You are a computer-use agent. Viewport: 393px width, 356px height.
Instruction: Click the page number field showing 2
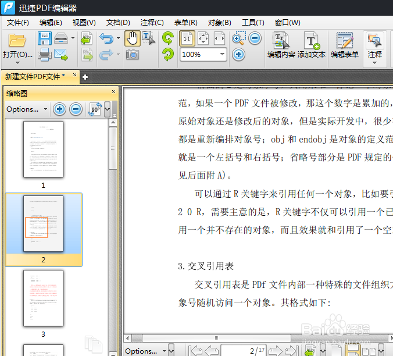tap(243, 351)
